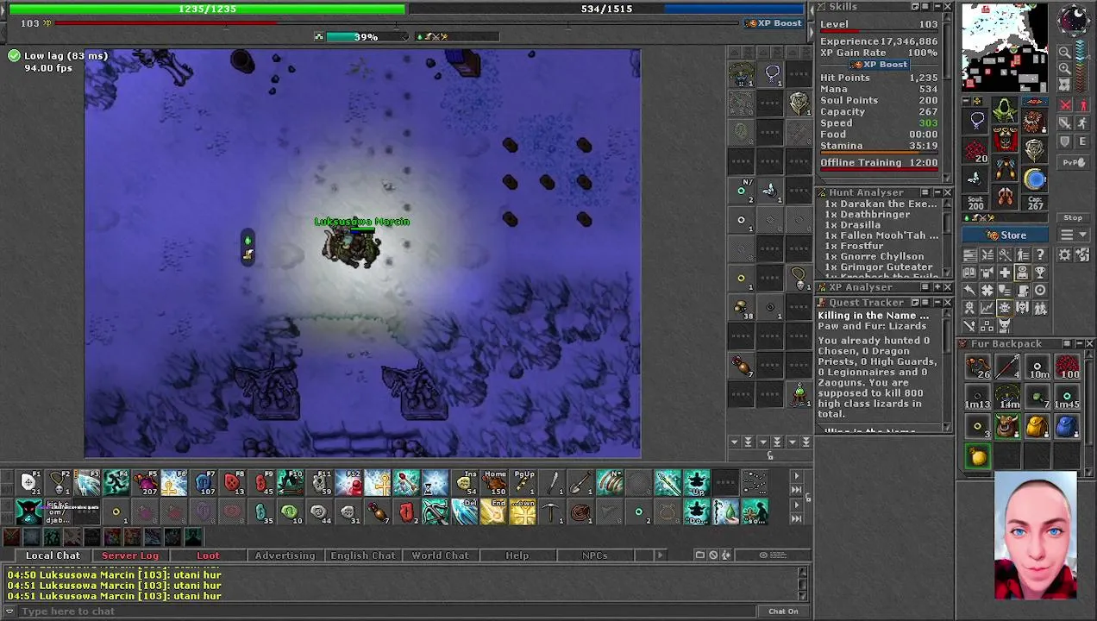This screenshot has width=1097, height=621.
Task: Click the equipped boots slot
Action: 1005,195
